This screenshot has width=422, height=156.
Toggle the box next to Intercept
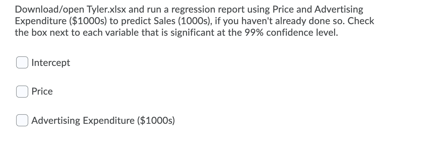[22, 63]
